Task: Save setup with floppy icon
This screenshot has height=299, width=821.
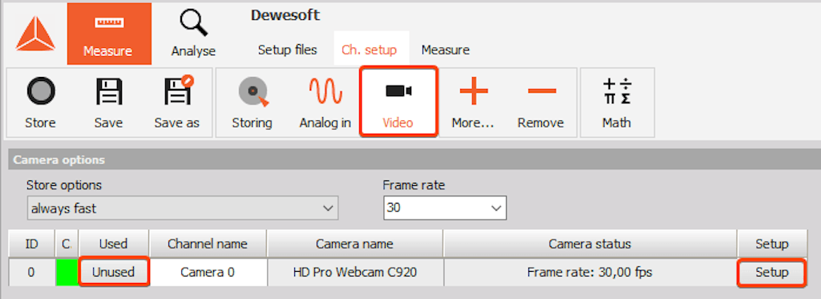Action: [x=109, y=91]
